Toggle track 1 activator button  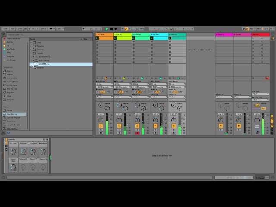point(101,125)
